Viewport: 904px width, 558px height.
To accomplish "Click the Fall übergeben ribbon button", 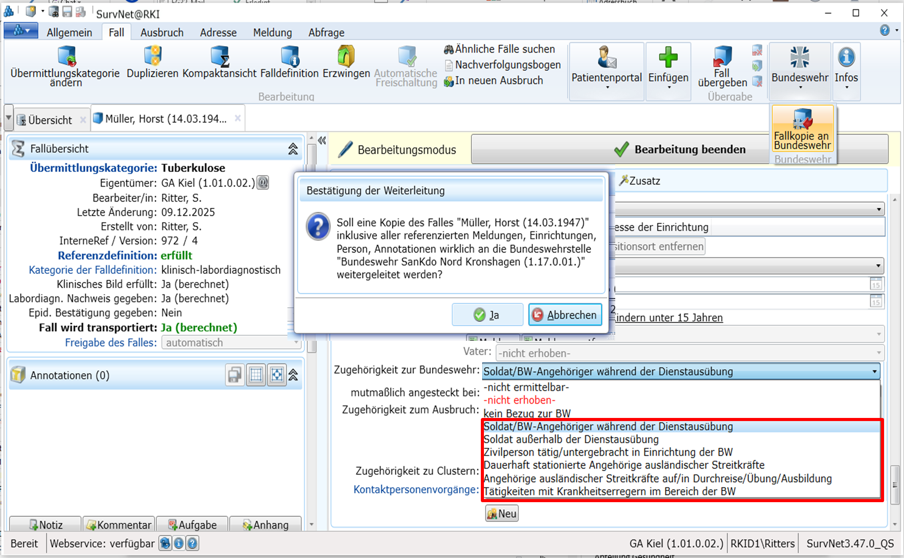I will coord(722,66).
